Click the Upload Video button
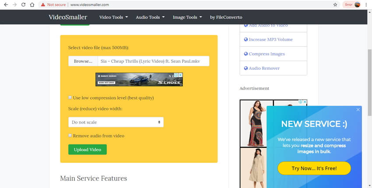 coord(87,150)
